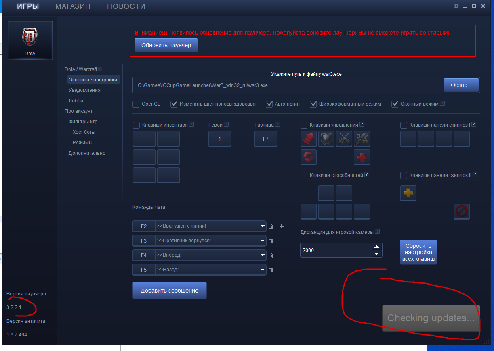494x351 pixels.
Task: Select the DotA game tile
Action: pos(30,40)
